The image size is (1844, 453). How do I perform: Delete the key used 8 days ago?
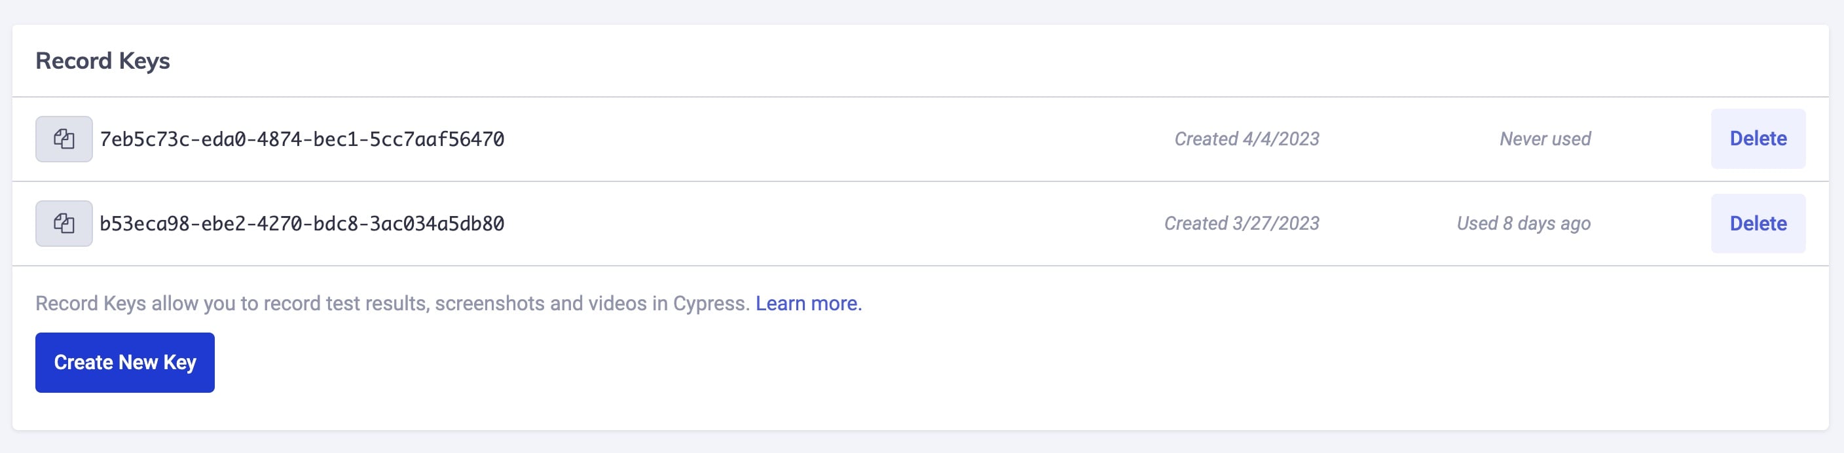(1758, 223)
